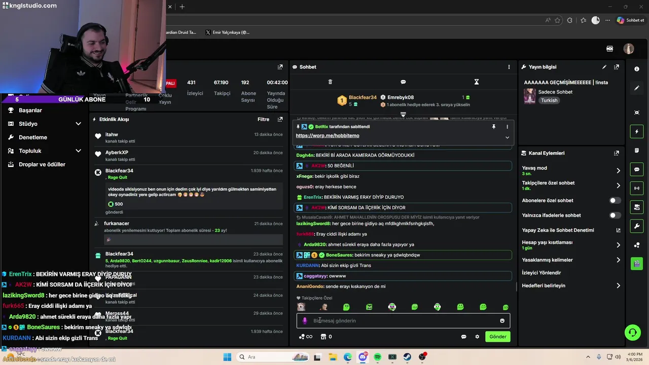Click the green clip icon in right sidebar
649x365 pixels.
[637, 264]
